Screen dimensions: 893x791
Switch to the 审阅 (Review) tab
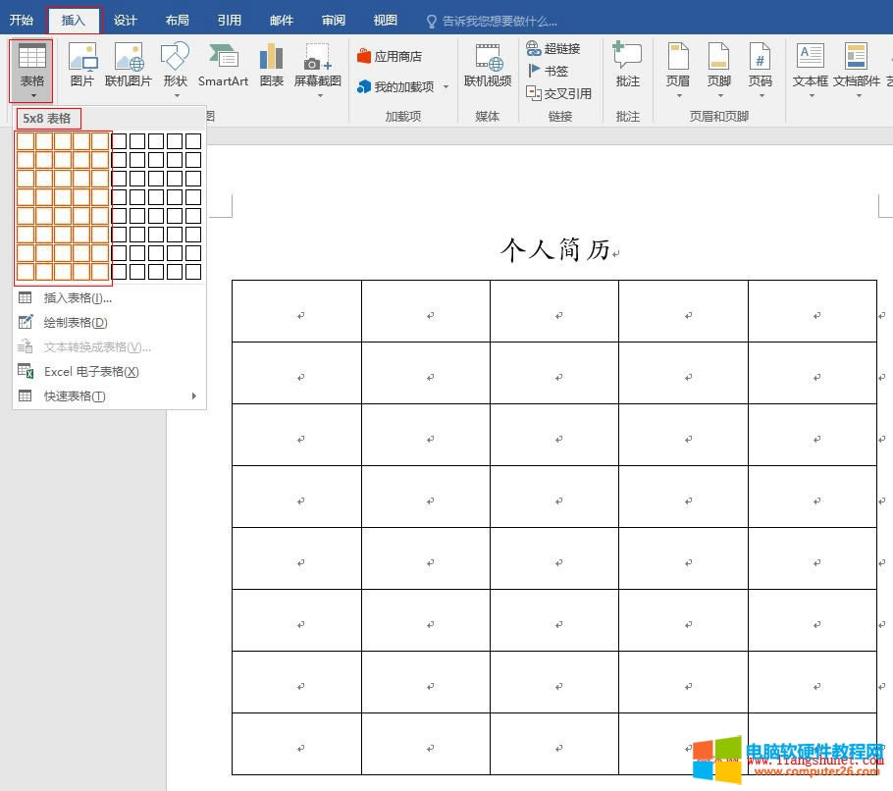click(333, 20)
